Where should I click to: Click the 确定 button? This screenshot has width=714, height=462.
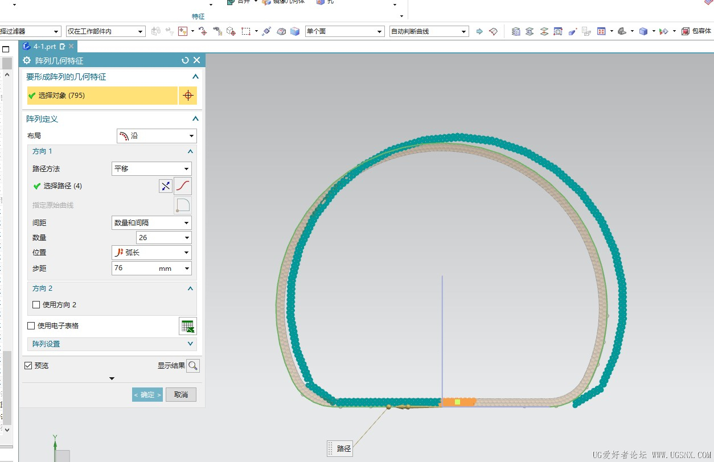pos(147,395)
